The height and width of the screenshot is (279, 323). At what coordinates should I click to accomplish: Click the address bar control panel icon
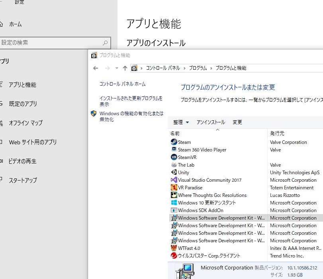[x=134, y=68]
